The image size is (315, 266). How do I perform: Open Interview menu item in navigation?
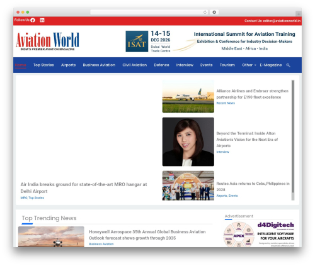click(185, 65)
